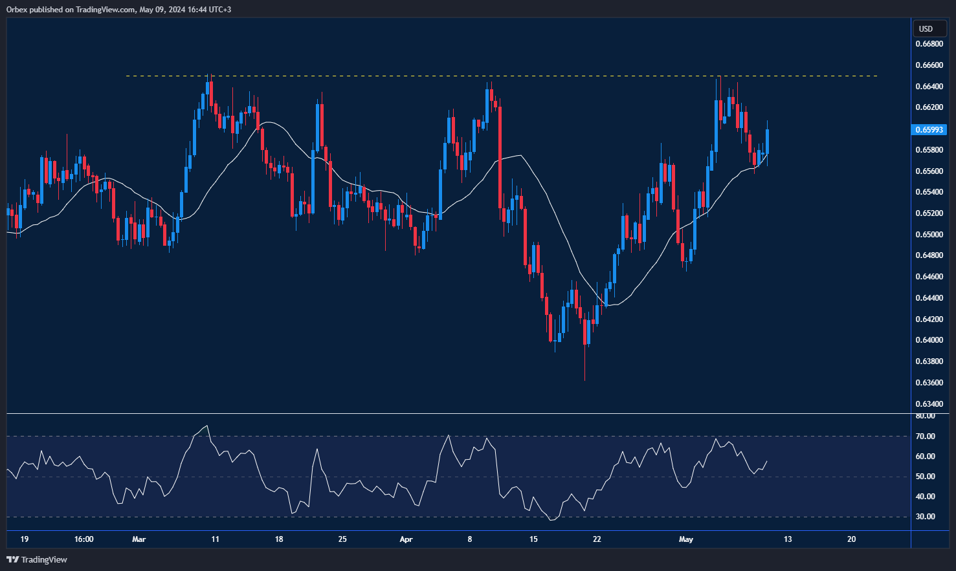
Task: Select the blue current price label 0.65993
Action: (x=928, y=129)
